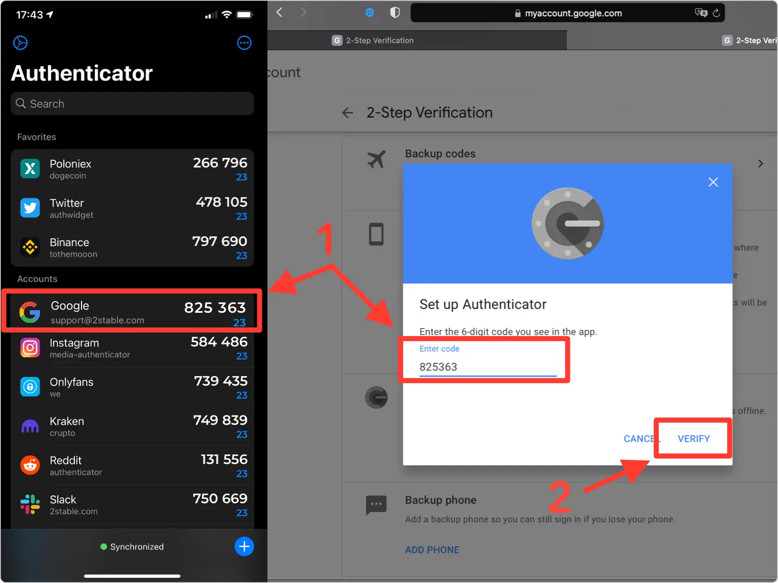Copy Reddit code 131 556

(224, 460)
